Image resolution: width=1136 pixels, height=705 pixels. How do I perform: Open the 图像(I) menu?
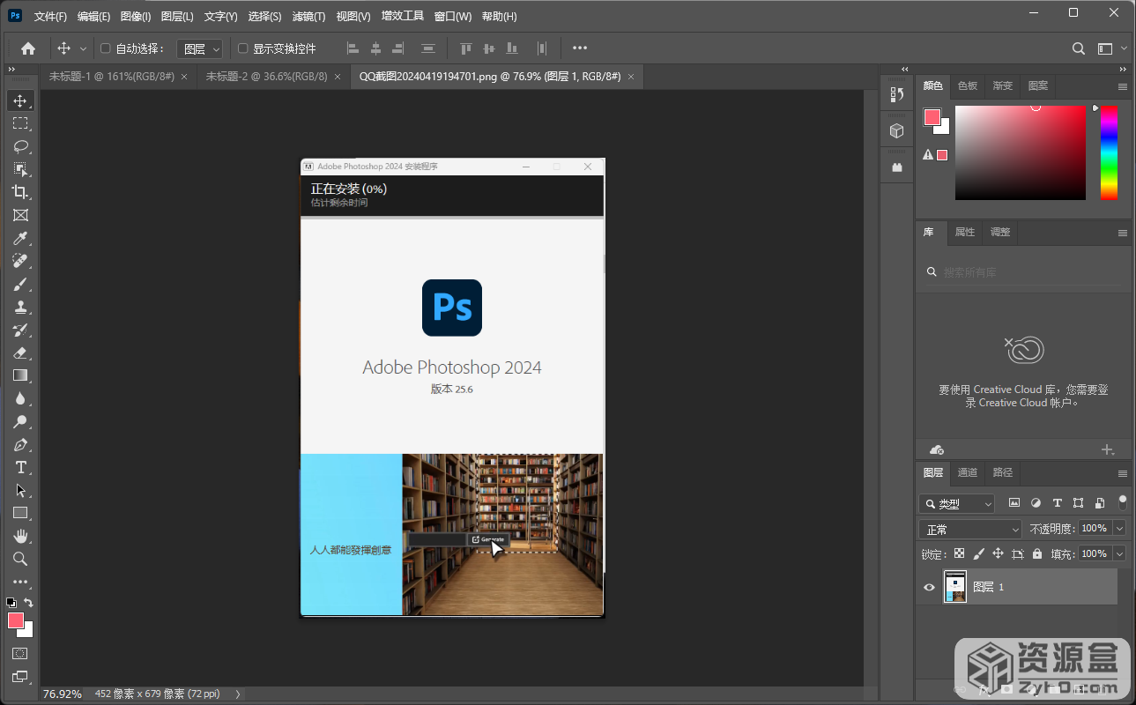point(136,17)
